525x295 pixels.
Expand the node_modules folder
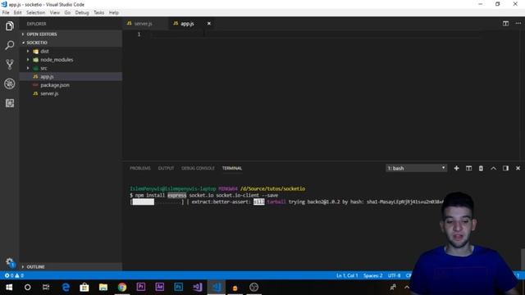[71, 60]
